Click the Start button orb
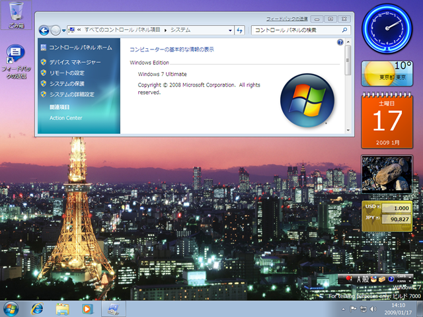This screenshot has height=317, width=423. tap(11, 308)
